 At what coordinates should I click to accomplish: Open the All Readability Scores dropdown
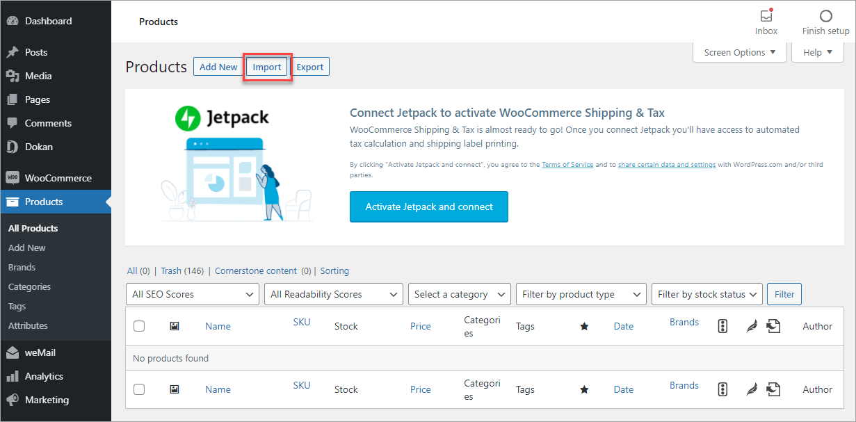click(334, 294)
